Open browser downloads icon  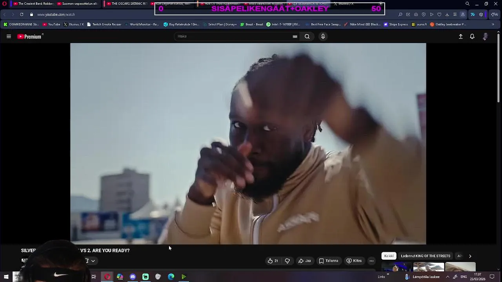pos(447,14)
